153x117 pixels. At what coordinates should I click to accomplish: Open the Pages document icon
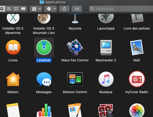(x=75, y=110)
